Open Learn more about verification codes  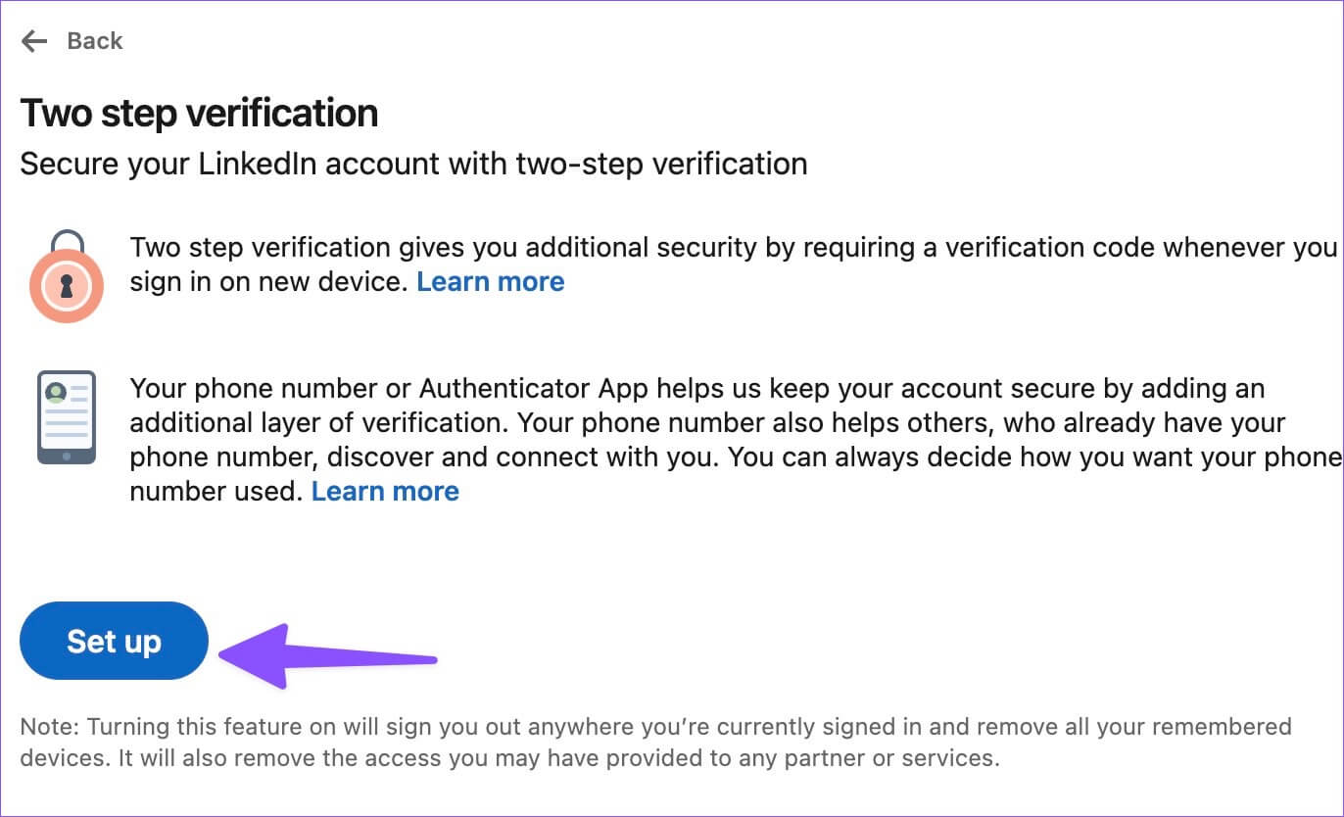[x=491, y=282]
